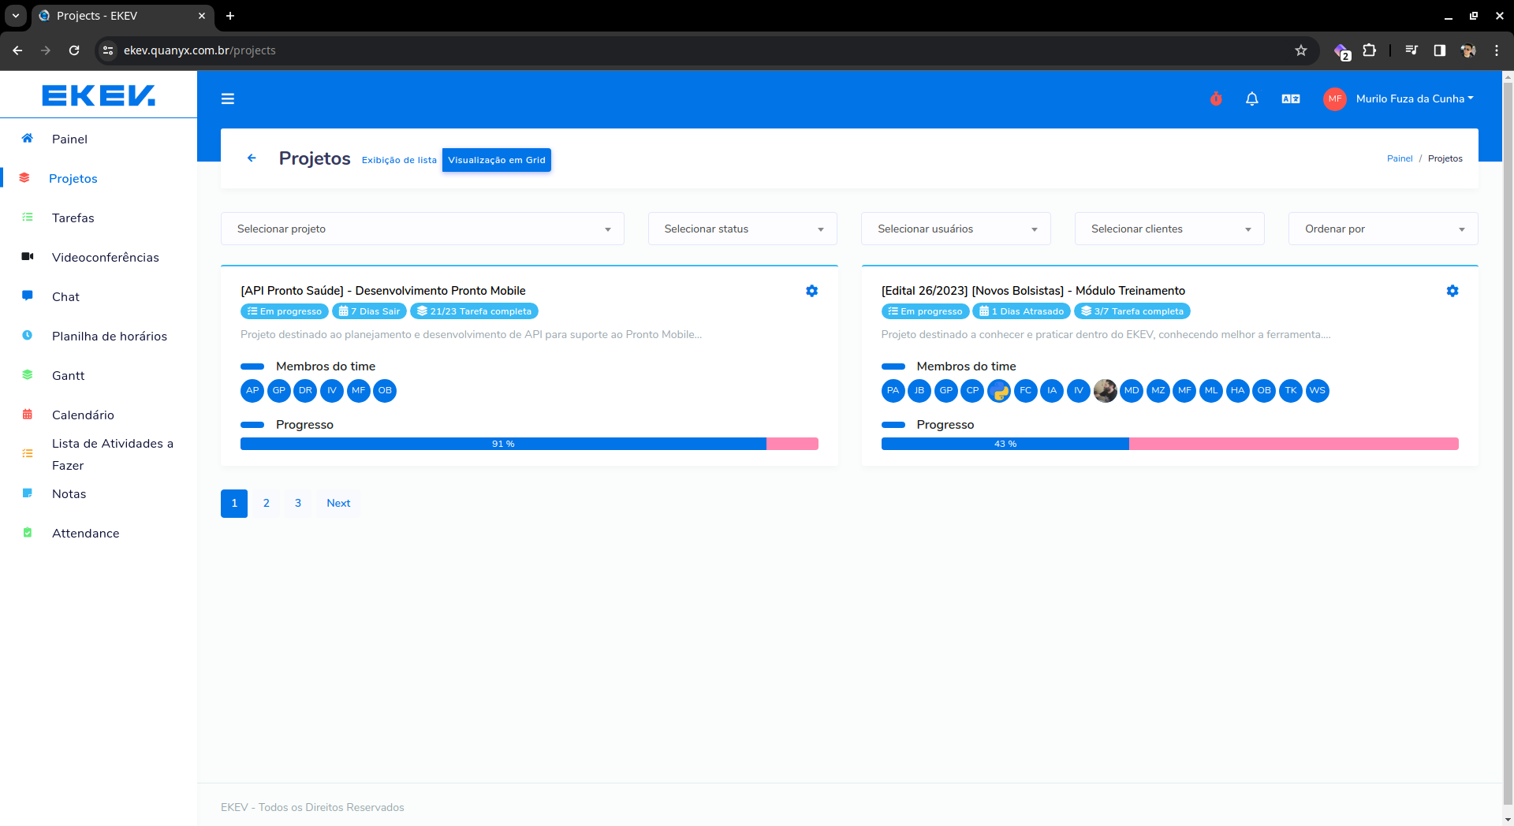Open the notifications bell
The width and height of the screenshot is (1514, 826).
pos(1251,99)
